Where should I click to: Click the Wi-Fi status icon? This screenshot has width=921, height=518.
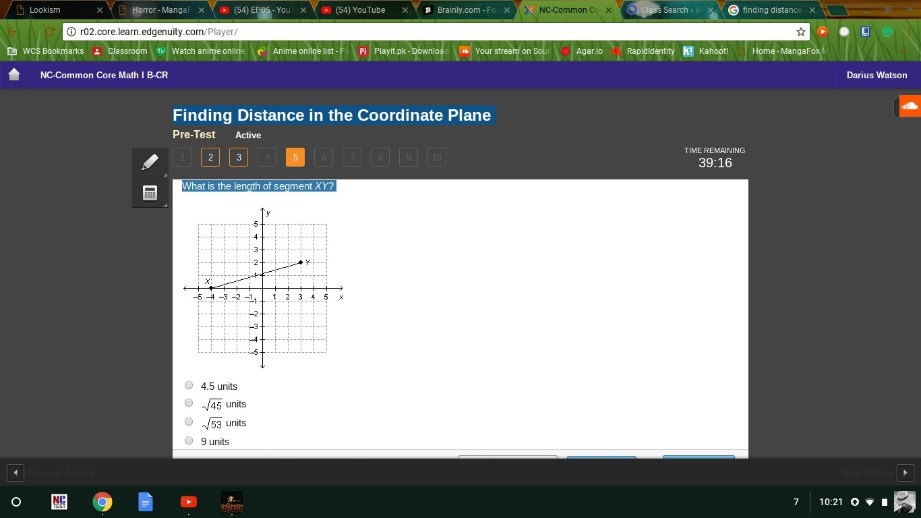(870, 502)
